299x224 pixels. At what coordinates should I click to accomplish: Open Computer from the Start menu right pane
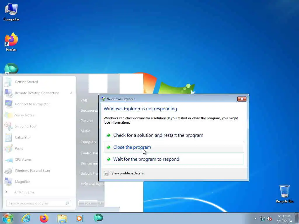point(88,142)
